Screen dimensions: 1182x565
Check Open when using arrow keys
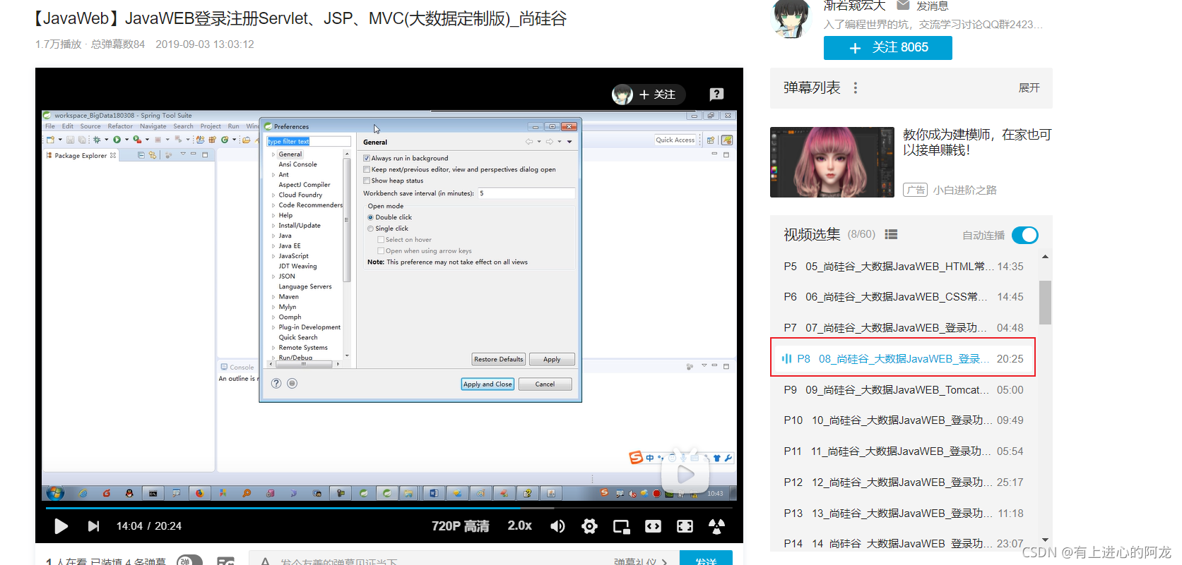click(x=381, y=251)
